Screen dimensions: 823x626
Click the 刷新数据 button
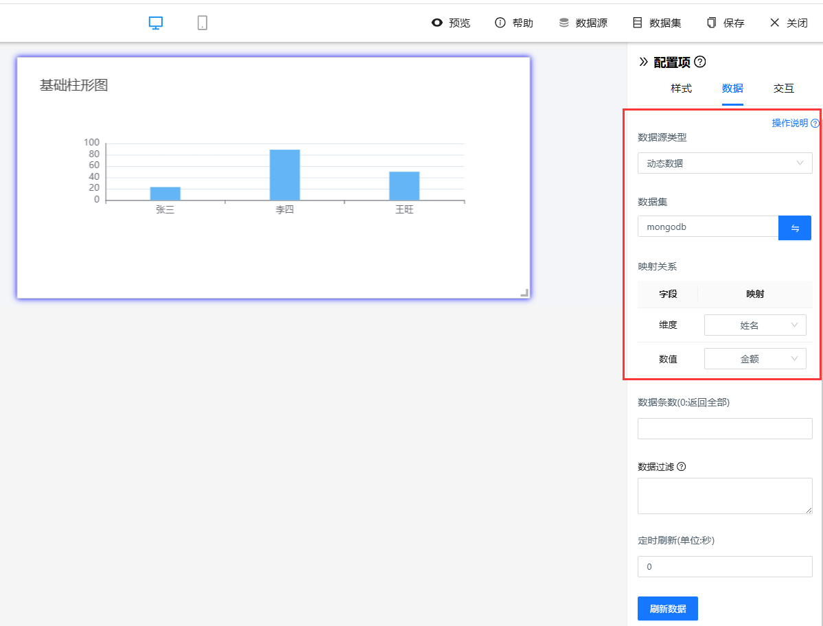coord(667,609)
